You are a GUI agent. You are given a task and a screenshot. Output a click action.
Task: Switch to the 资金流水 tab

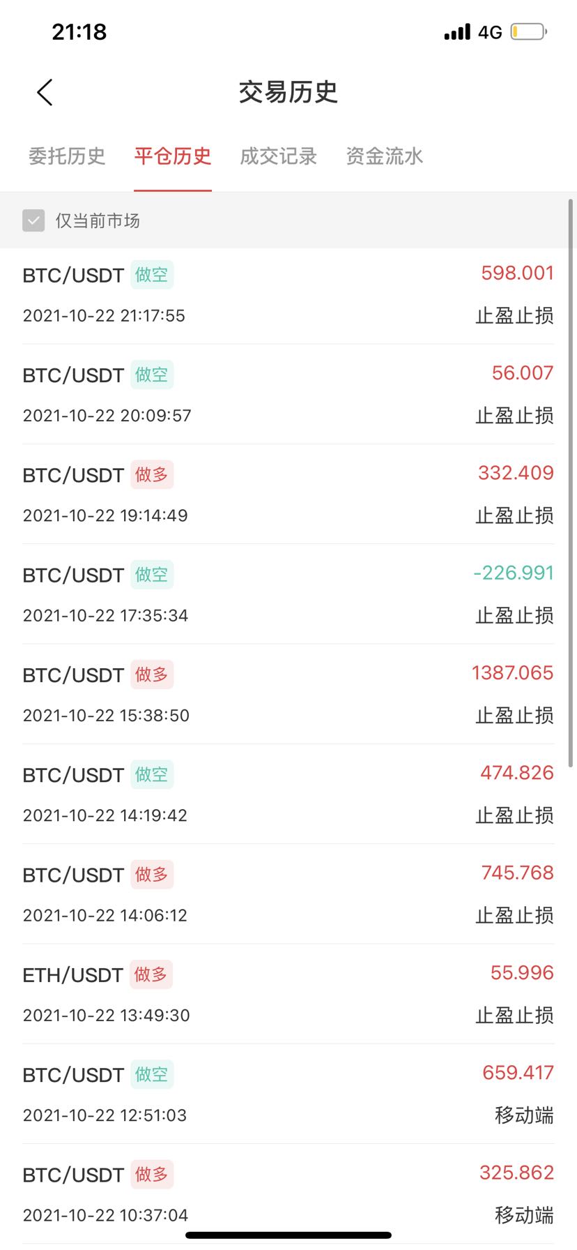385,156
